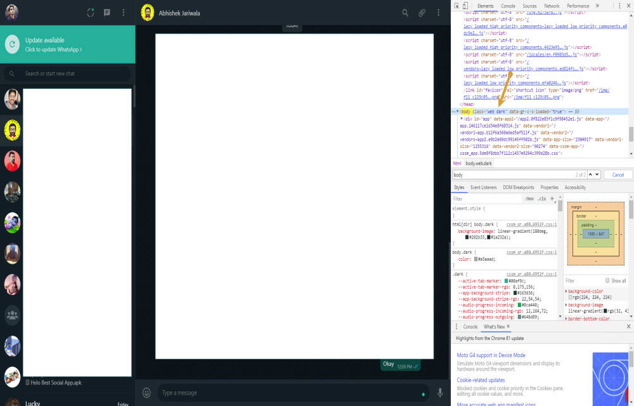The image size is (634, 406).
Task: Collapse the body element node
Action: point(458,112)
